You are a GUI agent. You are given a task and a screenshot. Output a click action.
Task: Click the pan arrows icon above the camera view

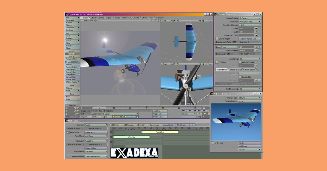(x=151, y=21)
